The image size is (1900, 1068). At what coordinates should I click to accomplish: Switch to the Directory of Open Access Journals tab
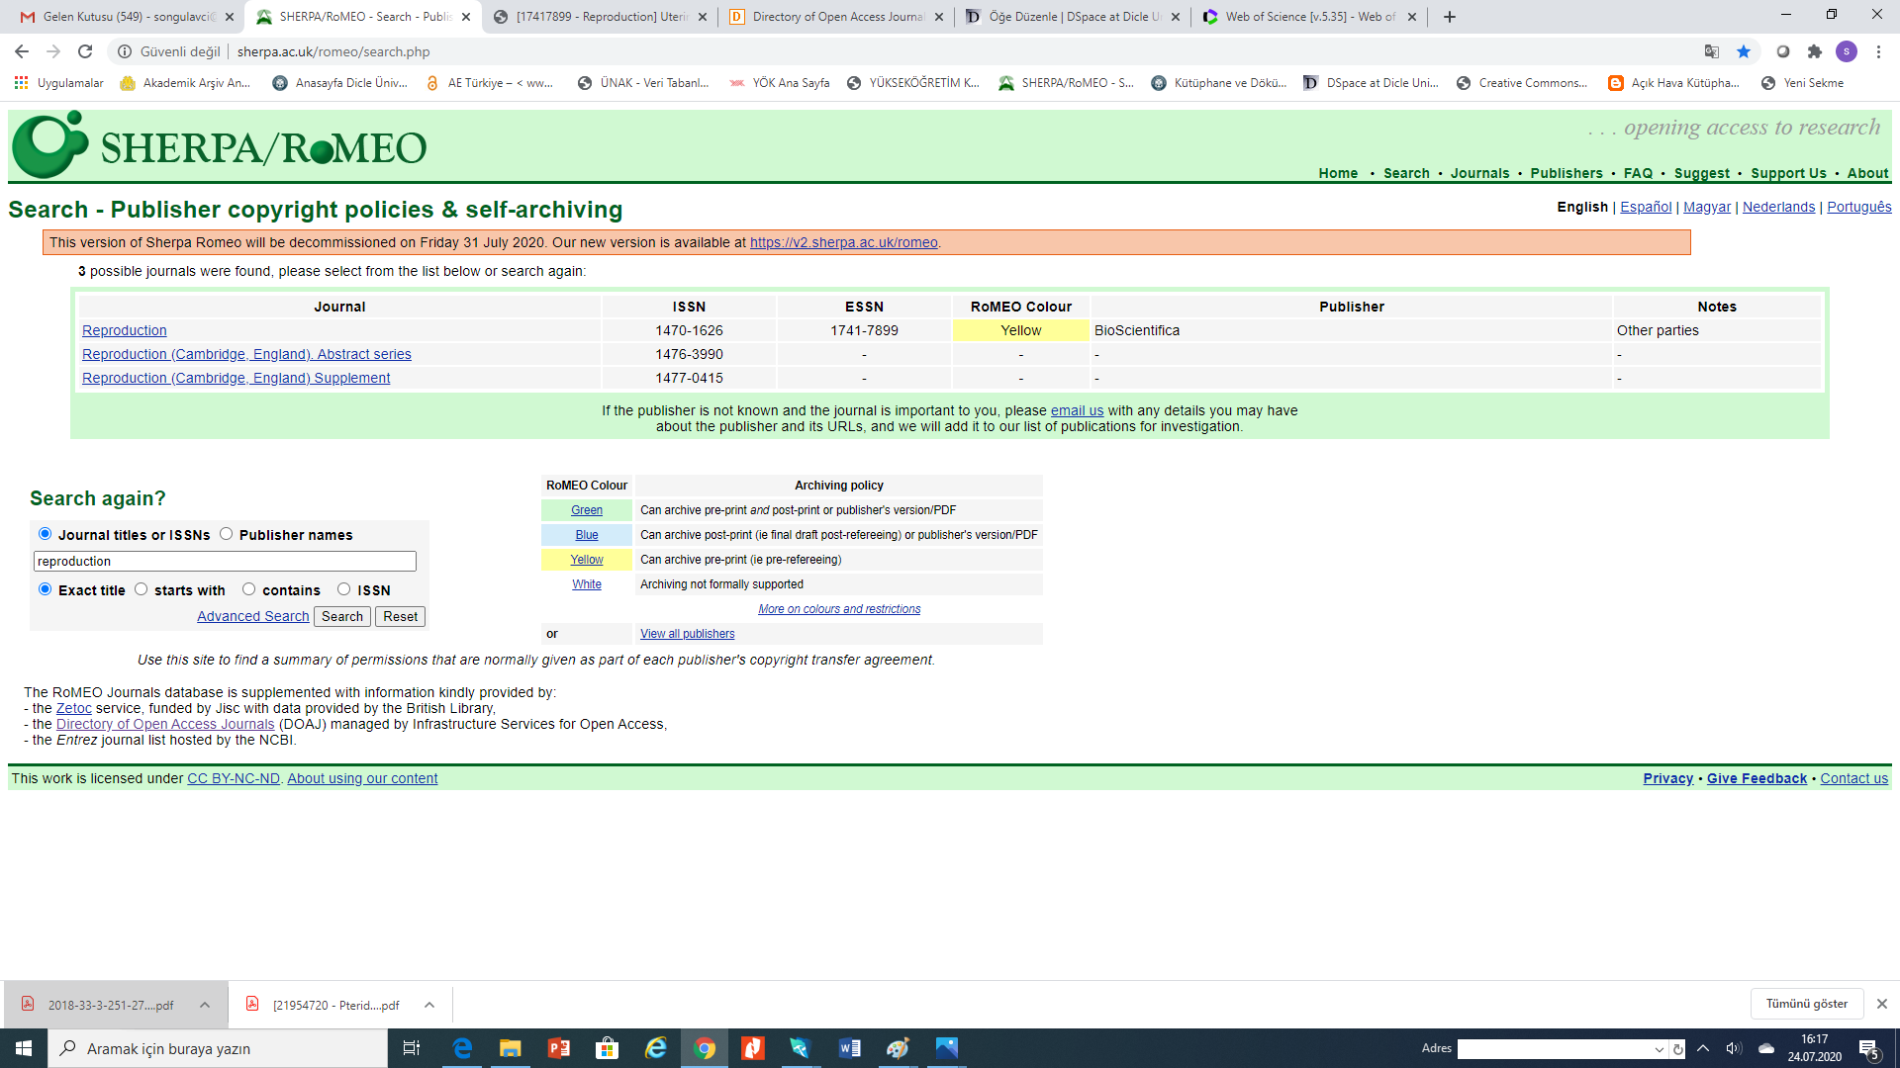(x=836, y=17)
